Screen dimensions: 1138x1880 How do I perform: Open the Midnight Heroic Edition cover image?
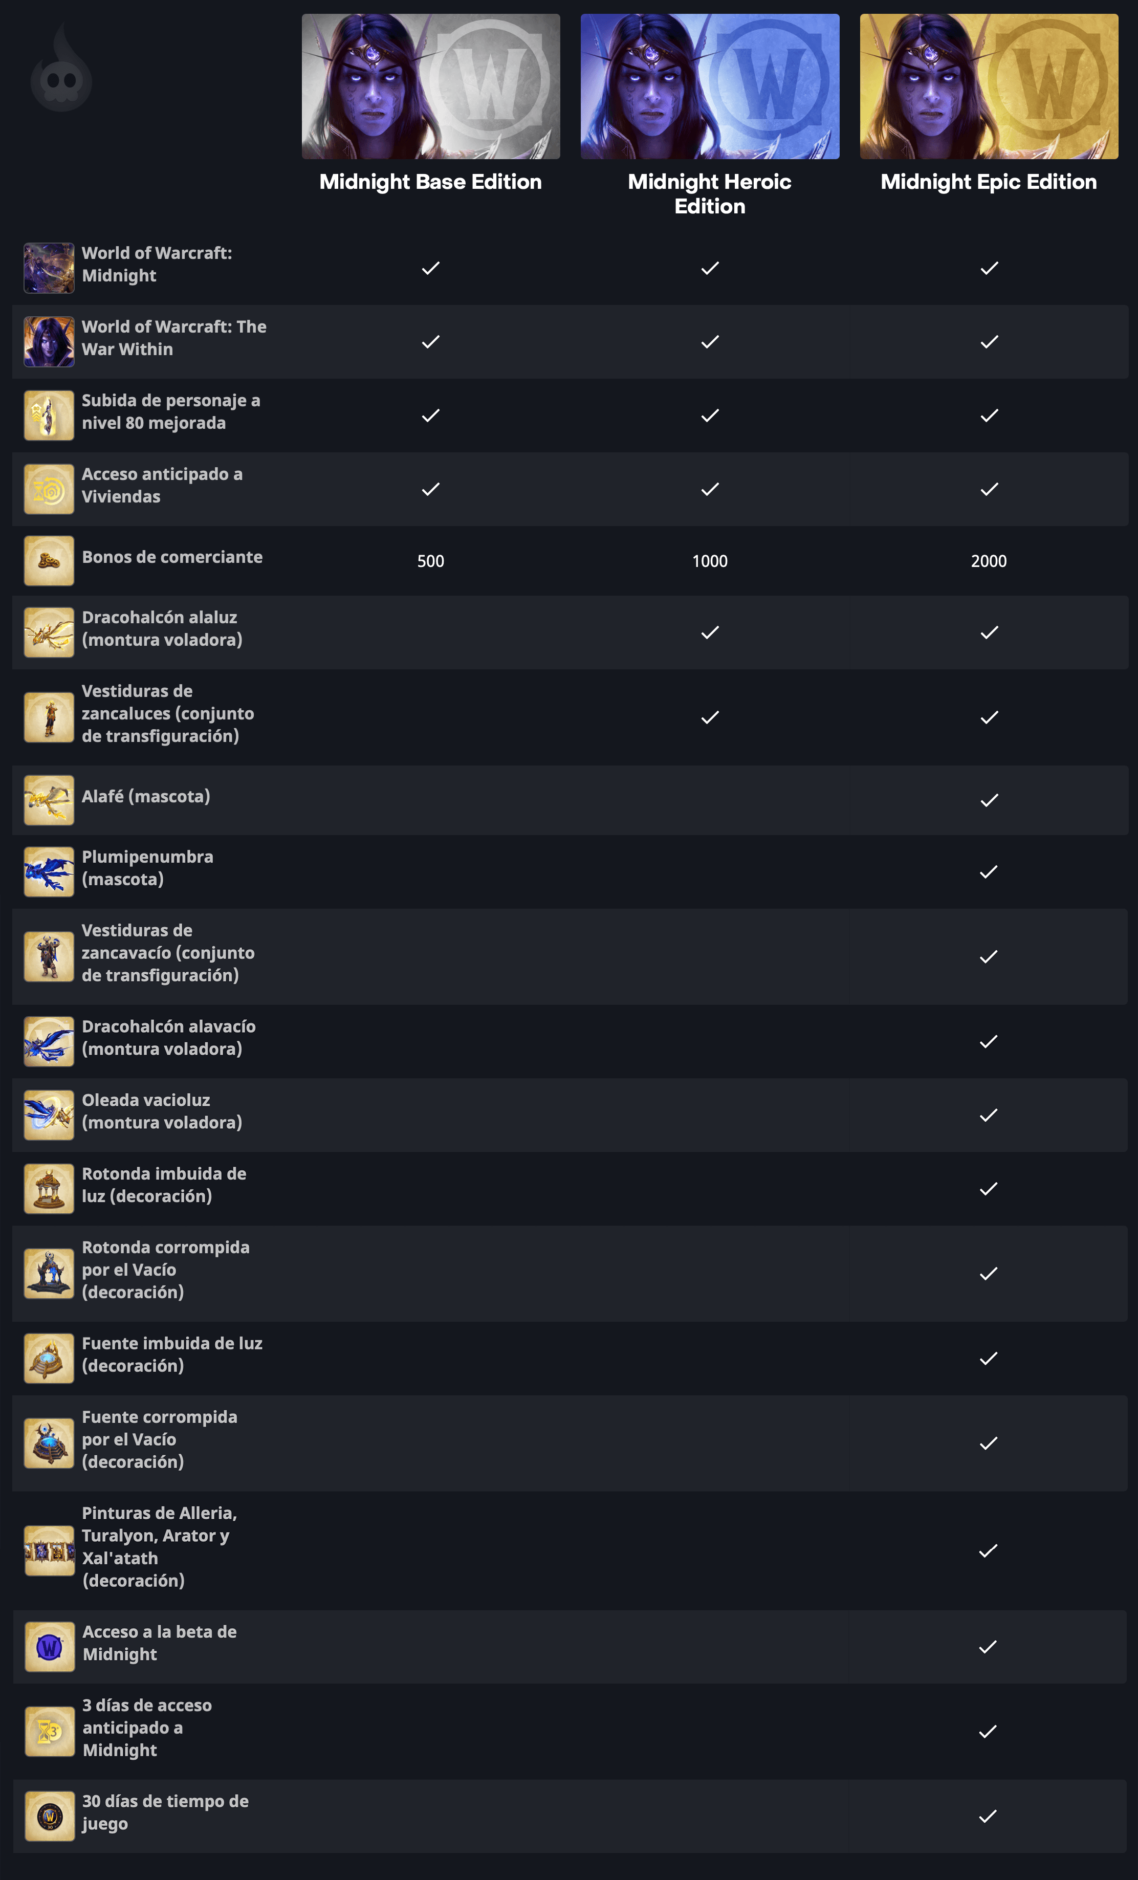710,86
